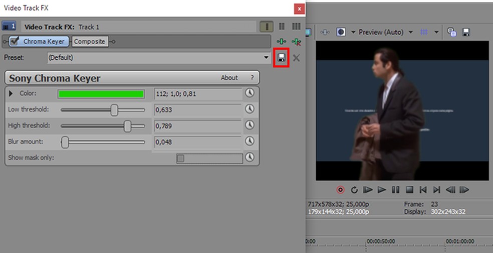Image resolution: width=493 pixels, height=253 pixels.
Task: Click the green key color swatch
Action: click(101, 94)
